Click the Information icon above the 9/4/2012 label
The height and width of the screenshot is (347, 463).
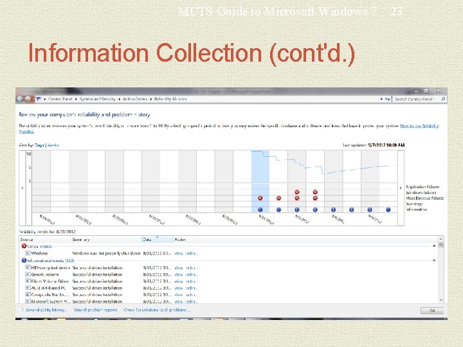333,209
